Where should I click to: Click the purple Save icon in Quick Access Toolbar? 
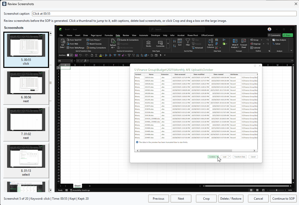(x=76, y=55)
